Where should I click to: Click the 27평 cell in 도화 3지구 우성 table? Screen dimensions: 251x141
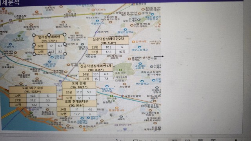(x=18, y=100)
